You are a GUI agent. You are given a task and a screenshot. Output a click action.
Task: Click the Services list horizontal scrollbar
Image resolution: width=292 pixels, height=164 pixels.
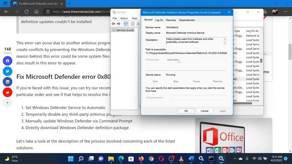coord(242,103)
